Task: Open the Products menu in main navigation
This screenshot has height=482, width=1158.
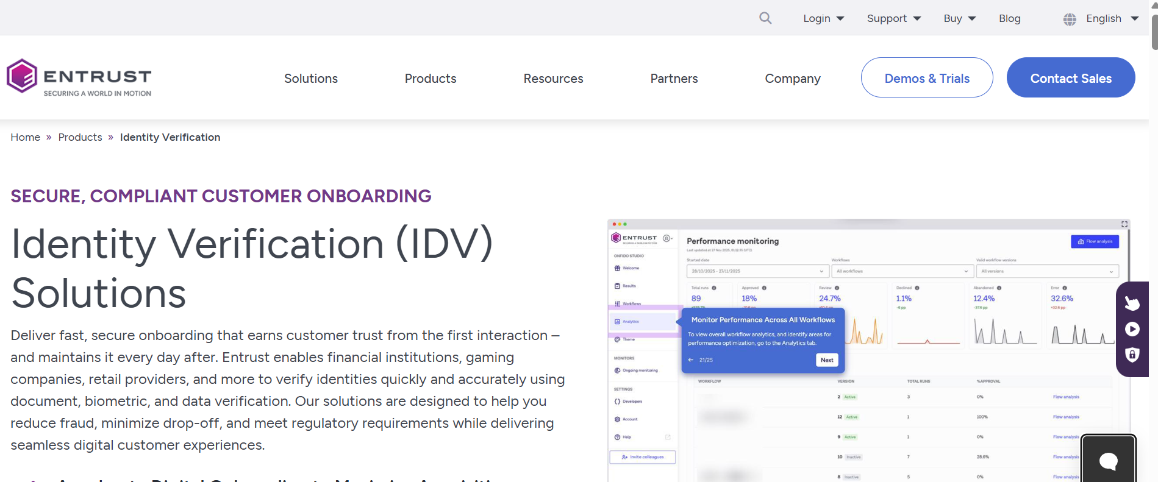Action: (x=431, y=79)
